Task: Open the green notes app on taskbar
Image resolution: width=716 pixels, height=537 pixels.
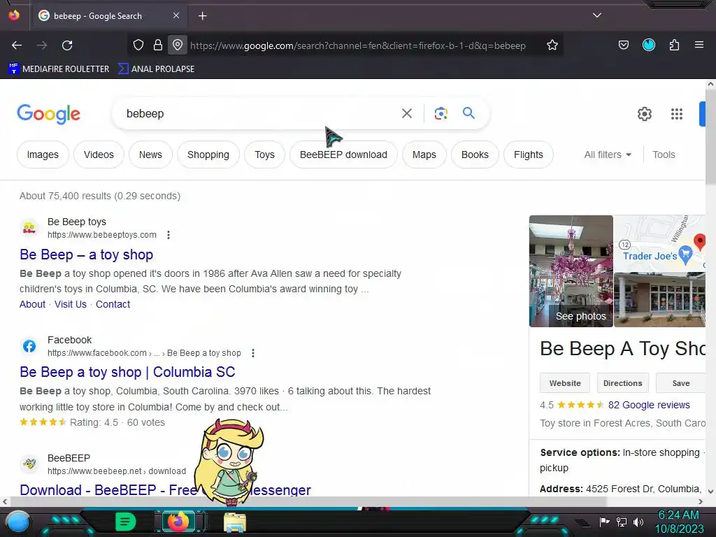Action: [125, 522]
